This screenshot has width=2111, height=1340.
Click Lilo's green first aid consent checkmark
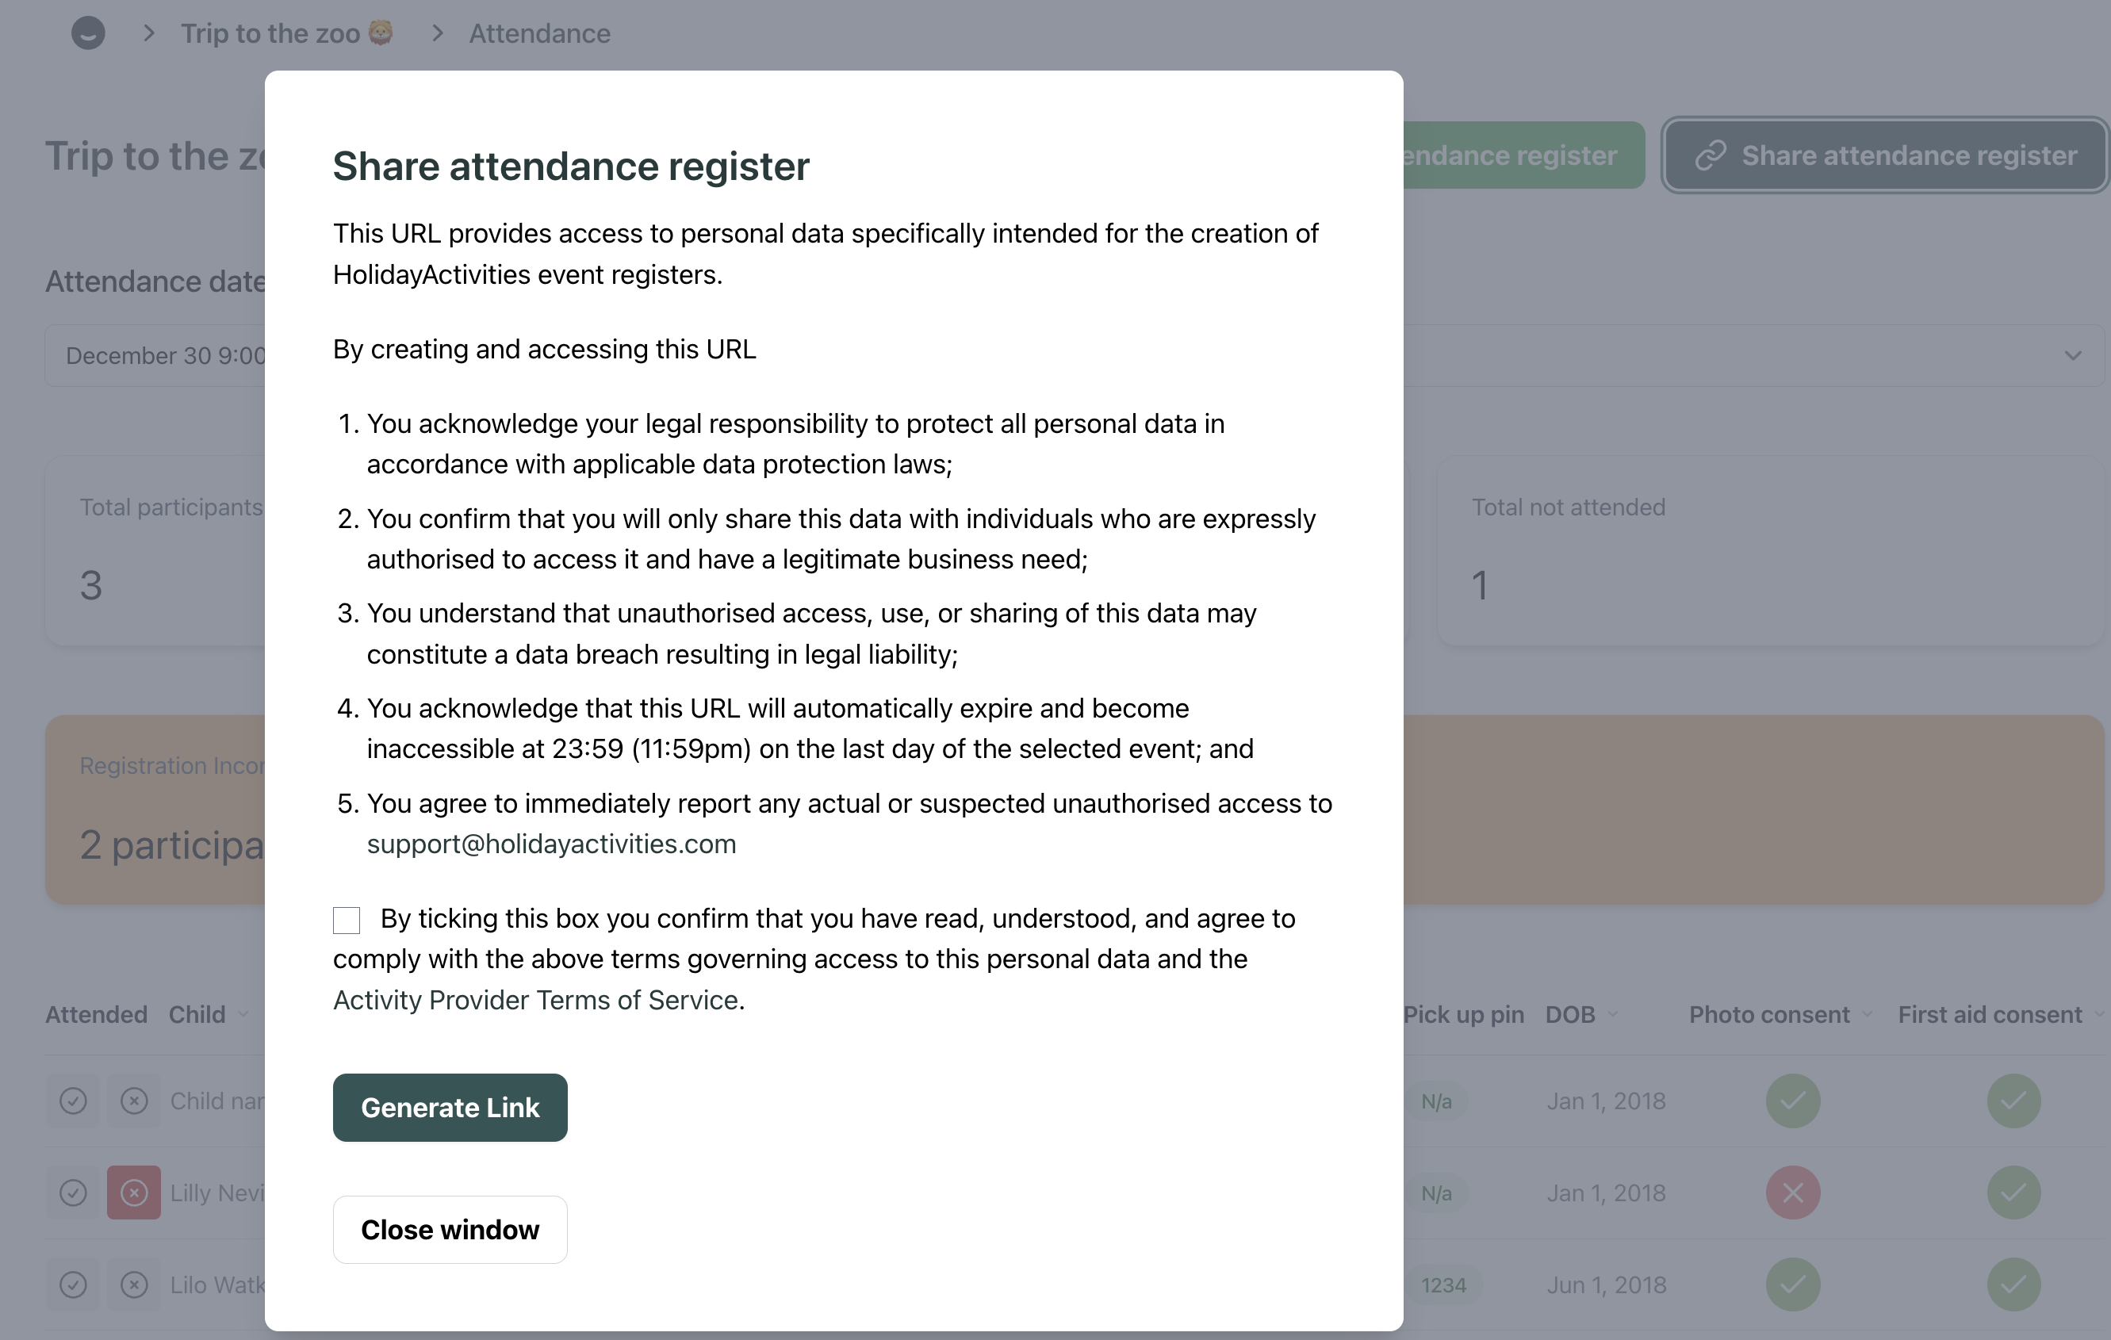click(2013, 1284)
